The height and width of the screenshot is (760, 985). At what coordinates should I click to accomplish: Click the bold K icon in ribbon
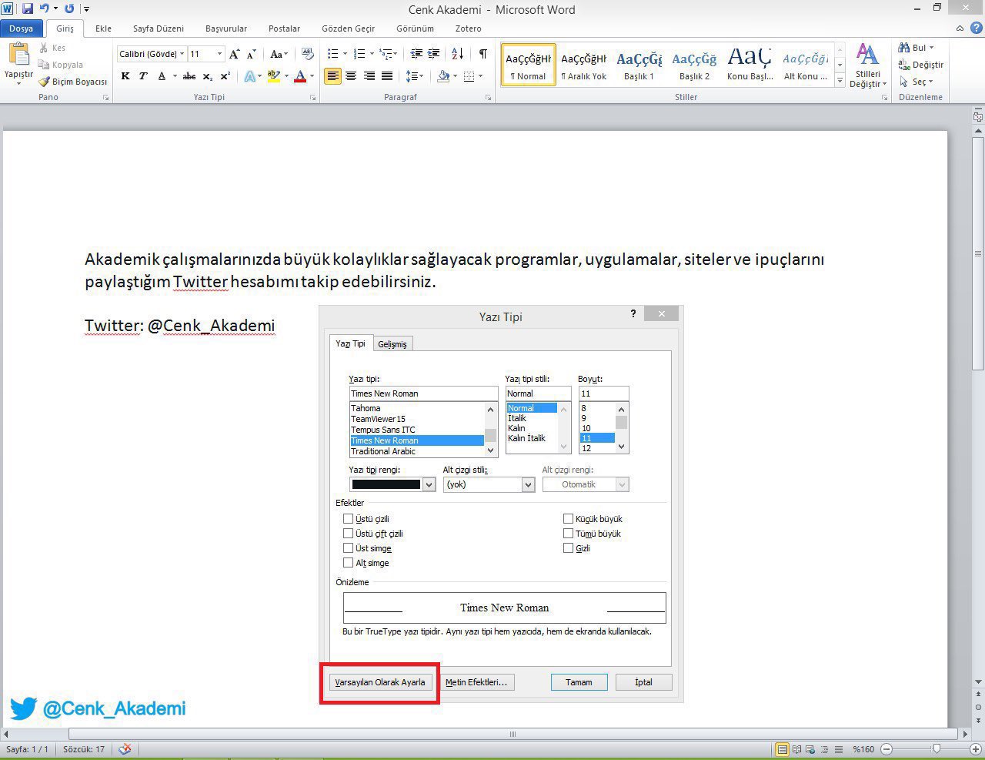(x=125, y=76)
